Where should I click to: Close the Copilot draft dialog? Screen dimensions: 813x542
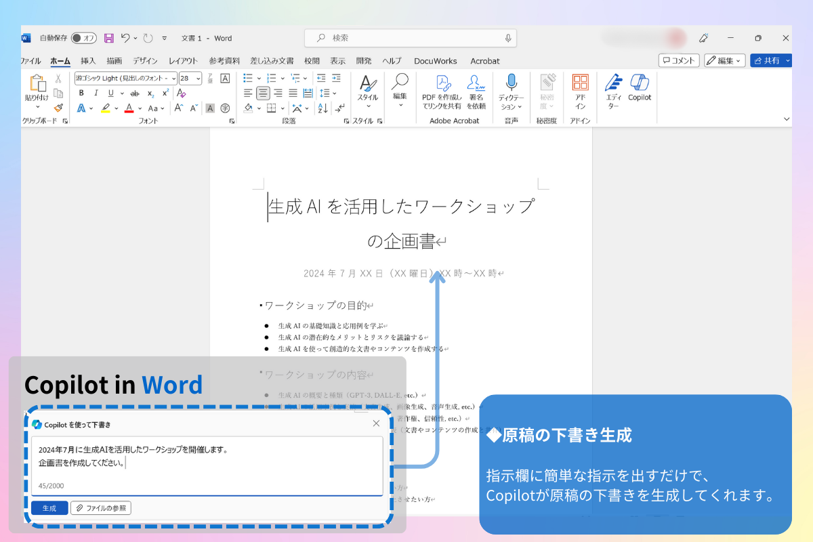coord(376,423)
